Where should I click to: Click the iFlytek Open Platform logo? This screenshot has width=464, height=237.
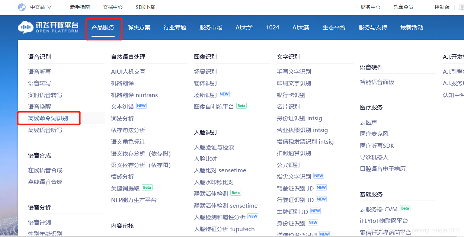48,28
